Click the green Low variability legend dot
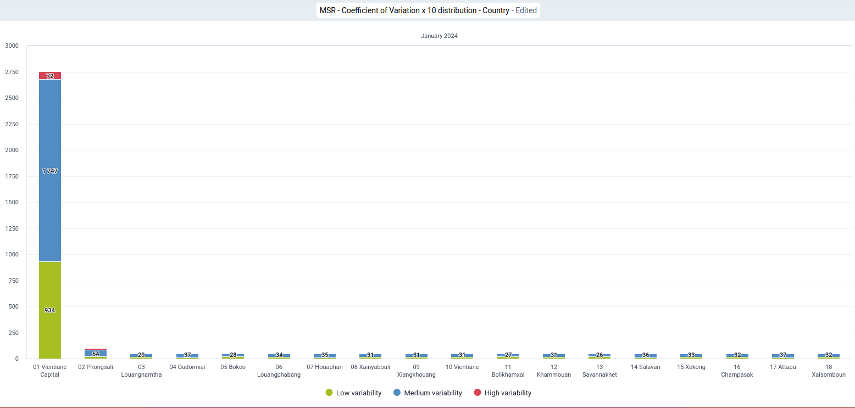Screen dimensions: 855x408 [x=329, y=393]
